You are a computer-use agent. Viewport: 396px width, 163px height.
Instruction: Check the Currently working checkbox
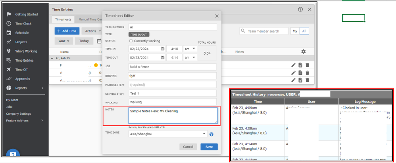[x=131, y=41]
